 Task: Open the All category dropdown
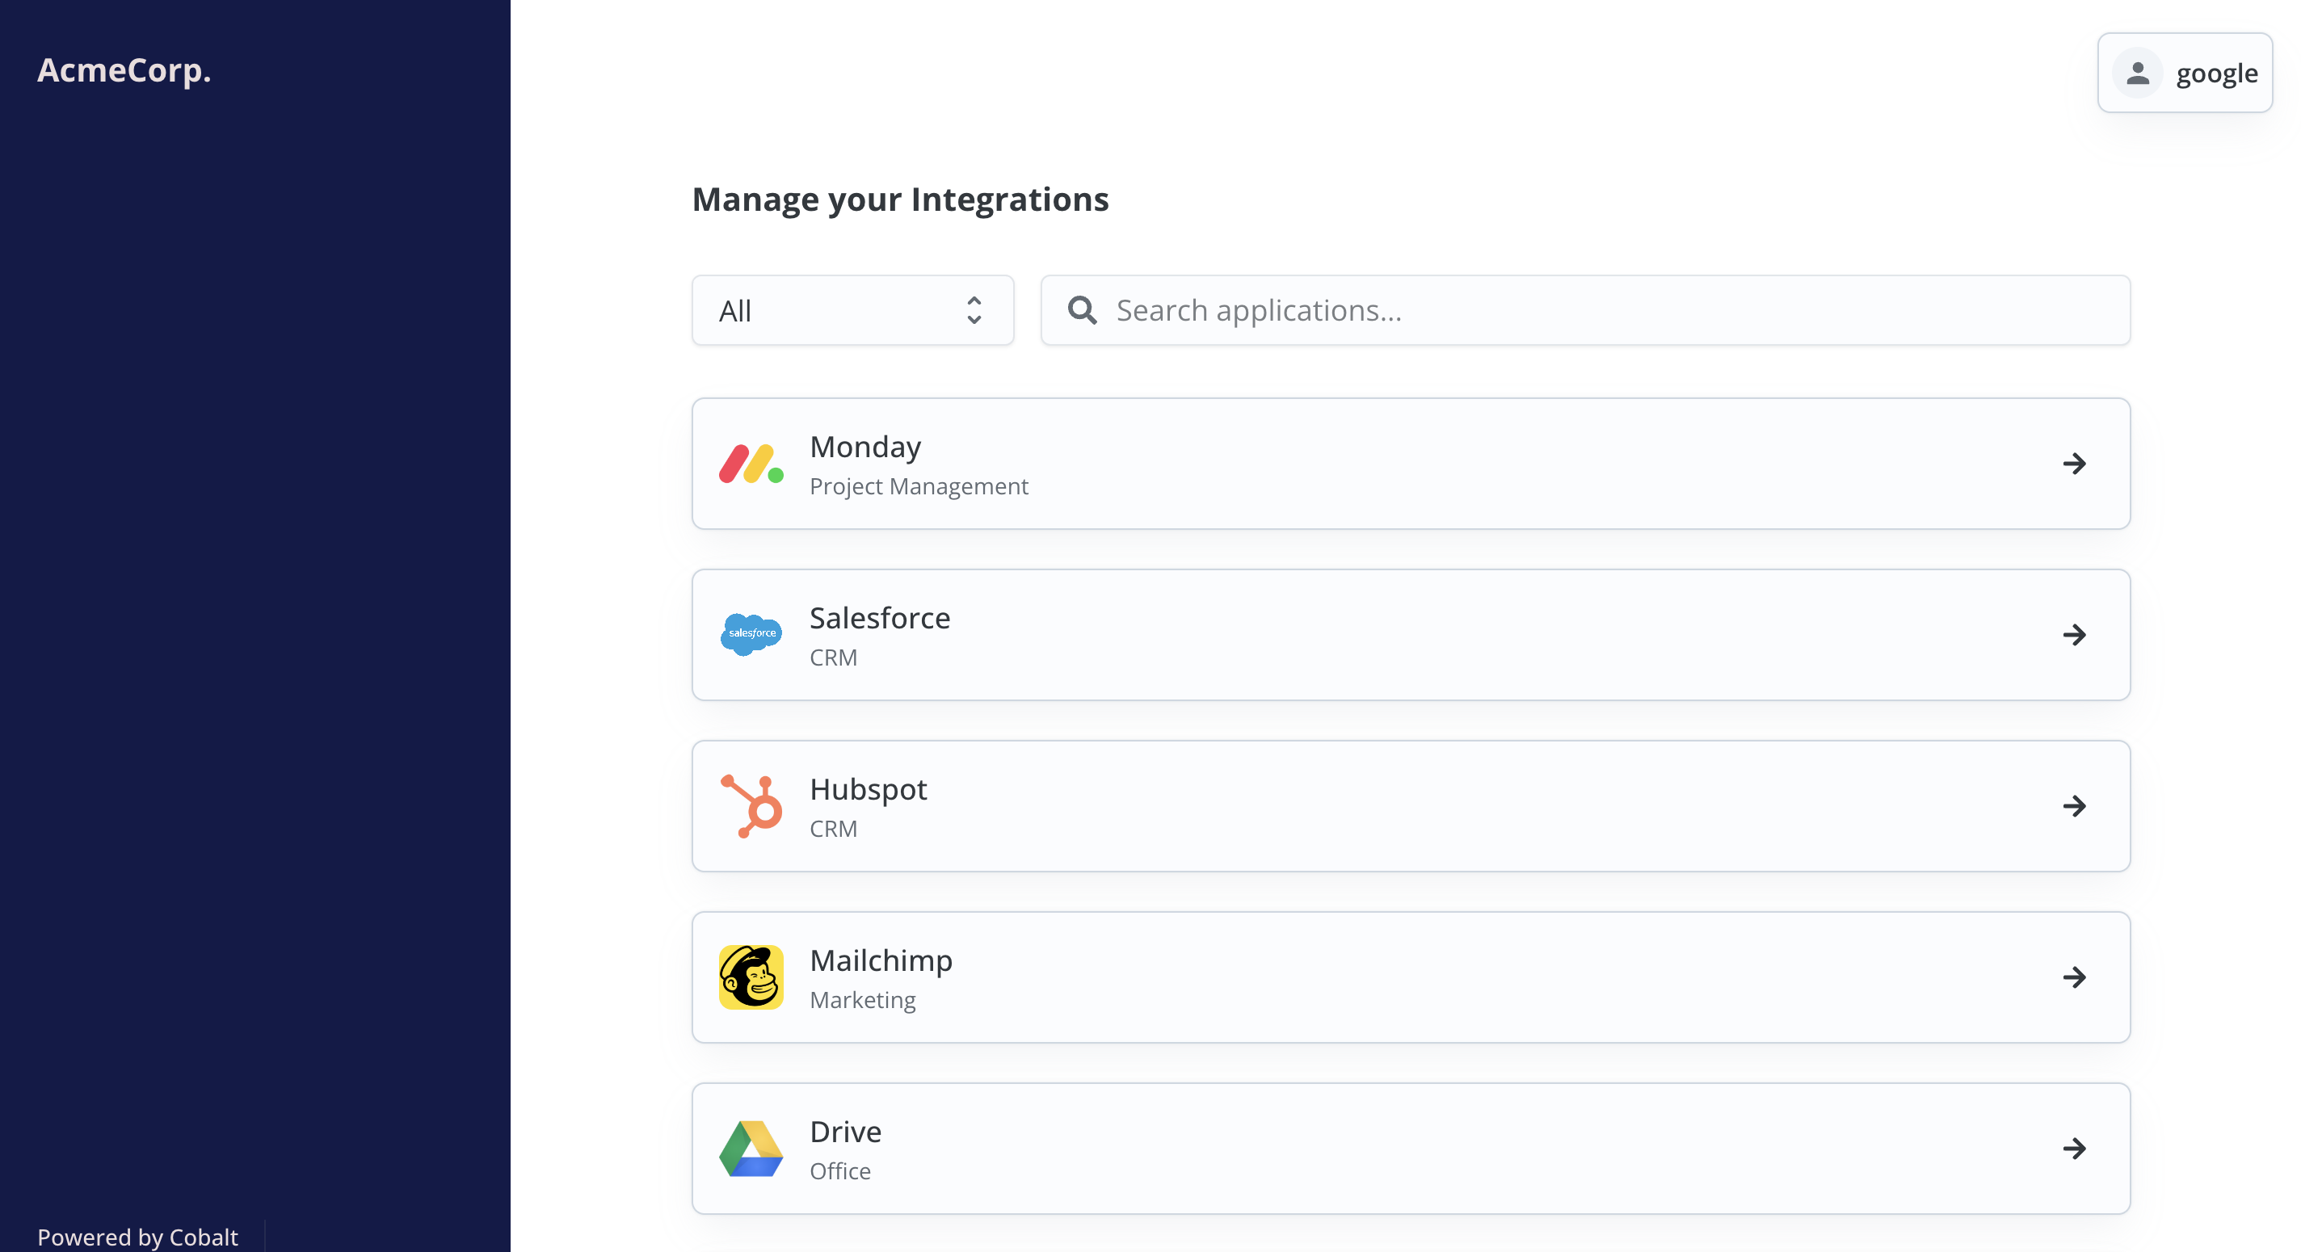coord(852,310)
